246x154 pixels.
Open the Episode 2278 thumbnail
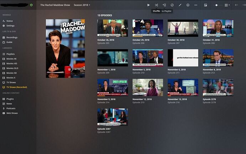tap(218, 87)
